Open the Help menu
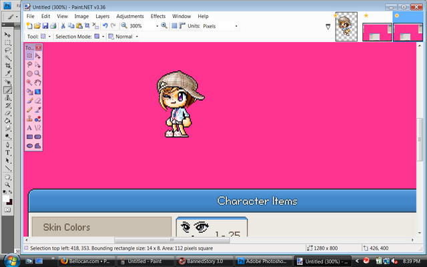Viewport: 427px width, 267px height. (203, 16)
